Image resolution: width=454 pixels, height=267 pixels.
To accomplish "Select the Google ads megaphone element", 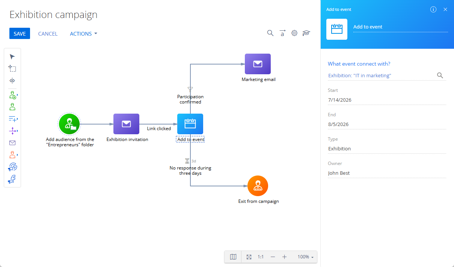I will (x=12, y=167).
